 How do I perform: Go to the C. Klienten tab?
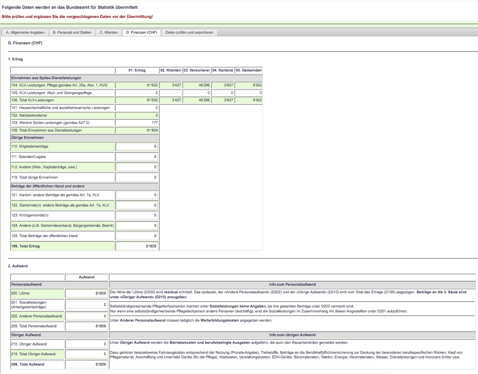click(x=109, y=33)
